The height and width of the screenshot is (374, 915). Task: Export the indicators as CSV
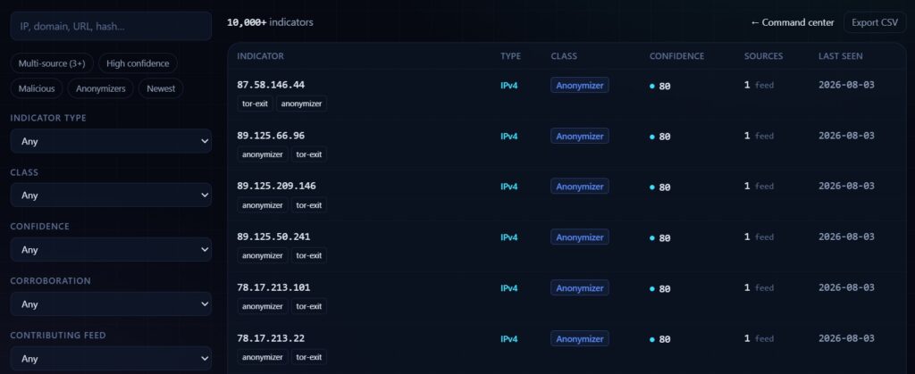875,22
